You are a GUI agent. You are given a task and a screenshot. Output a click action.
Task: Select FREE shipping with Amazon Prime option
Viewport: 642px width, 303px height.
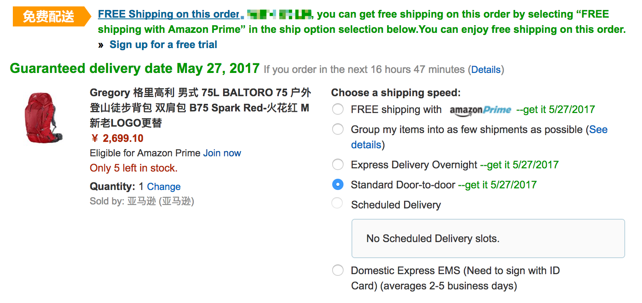point(338,109)
